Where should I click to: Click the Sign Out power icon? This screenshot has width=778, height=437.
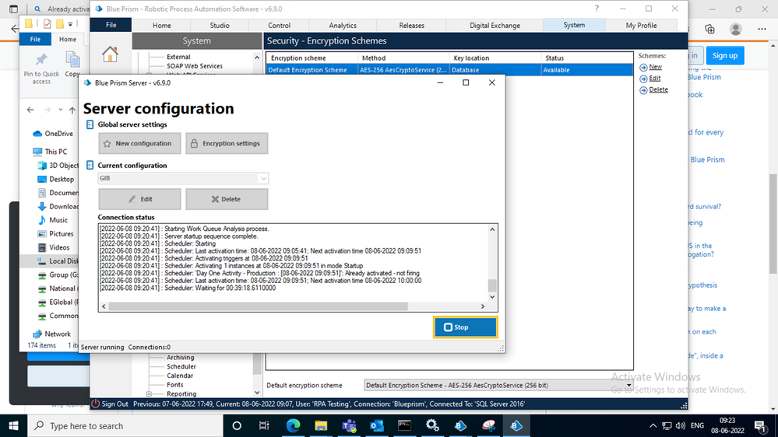click(x=95, y=404)
